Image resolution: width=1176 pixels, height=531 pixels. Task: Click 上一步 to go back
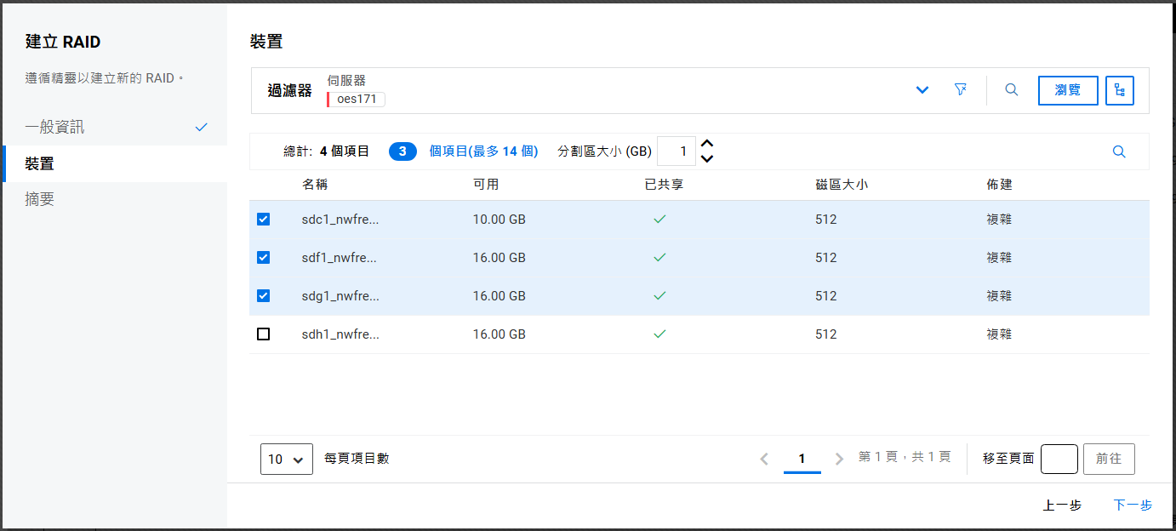[x=1062, y=505]
